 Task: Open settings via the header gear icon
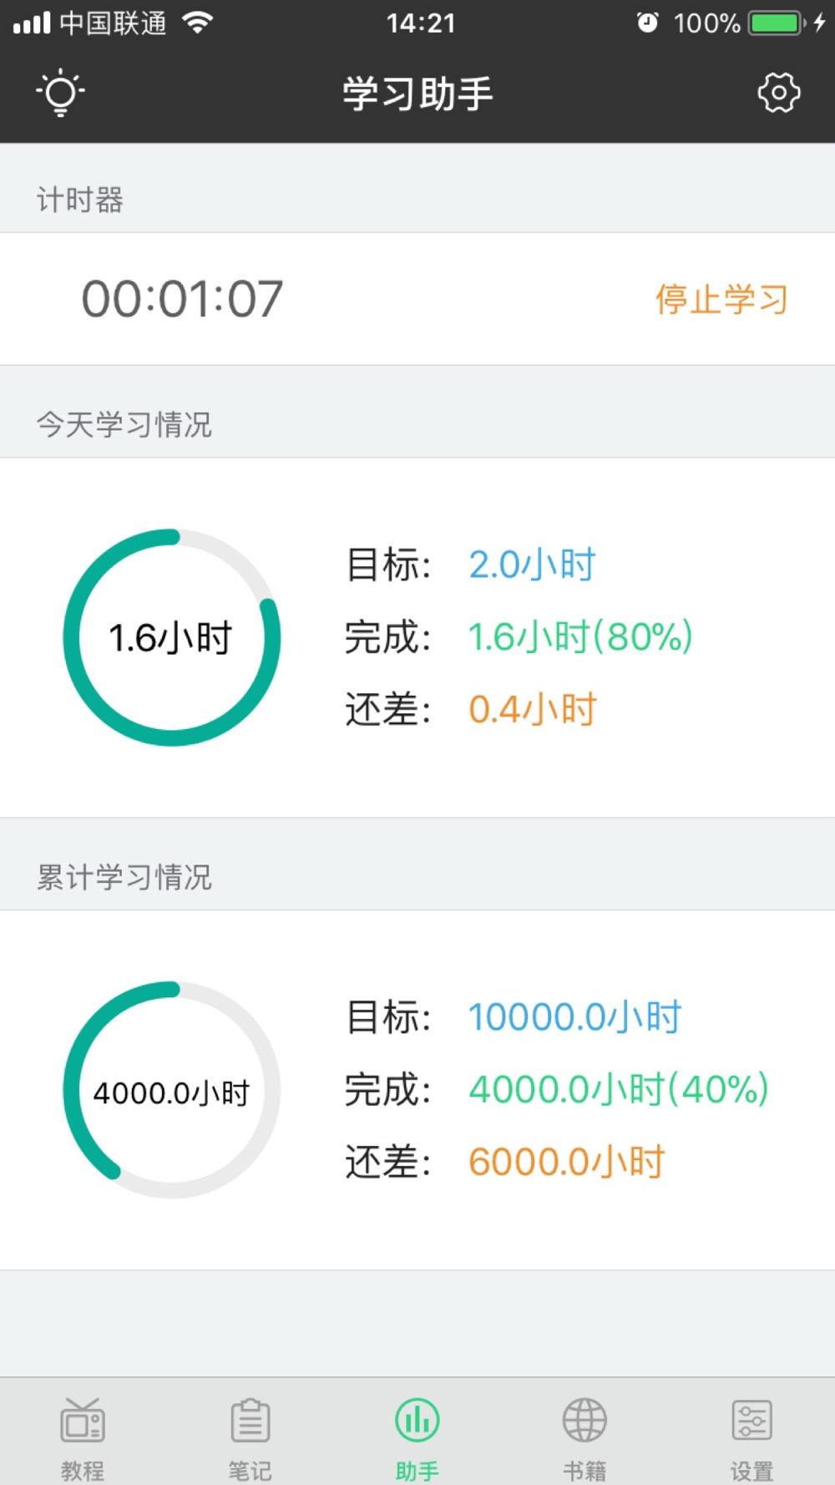tap(778, 93)
